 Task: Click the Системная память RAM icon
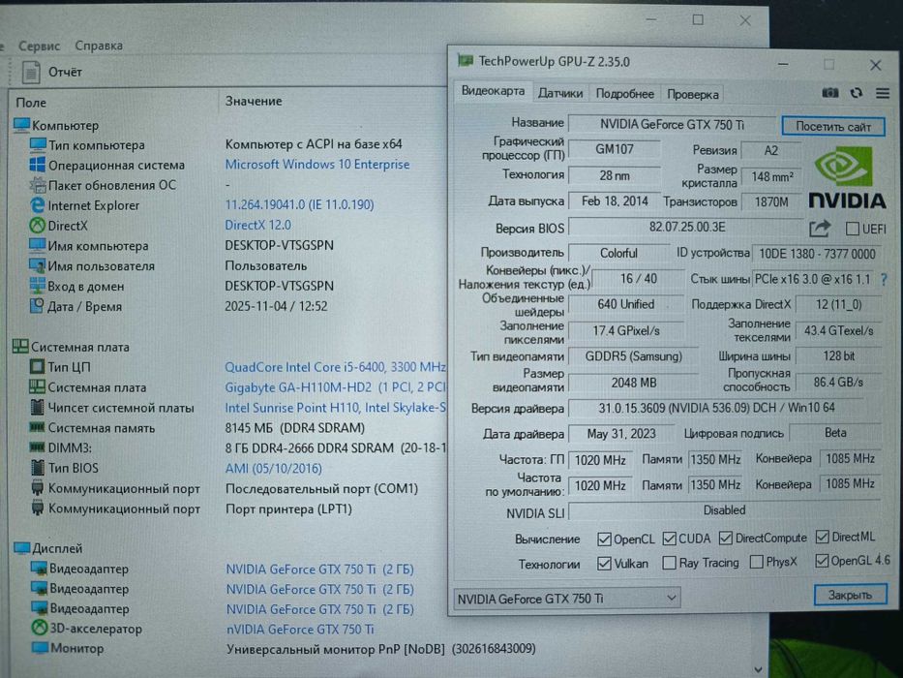[x=37, y=428]
